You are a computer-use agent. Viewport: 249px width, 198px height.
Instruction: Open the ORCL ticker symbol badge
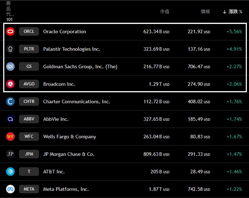tap(29, 31)
